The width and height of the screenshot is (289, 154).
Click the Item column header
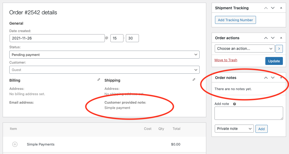(x=13, y=129)
